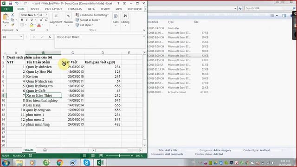This screenshot has width=297, height=167.
Task: Switch to the DATA tab
Action: (91, 9)
